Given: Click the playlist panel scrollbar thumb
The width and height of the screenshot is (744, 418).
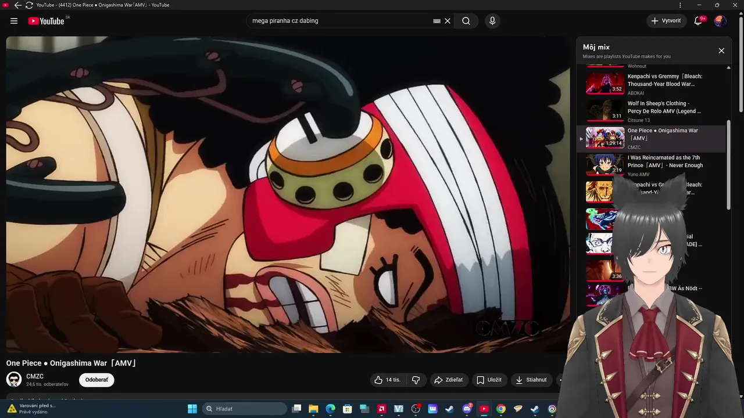Looking at the screenshot, I should 729,165.
